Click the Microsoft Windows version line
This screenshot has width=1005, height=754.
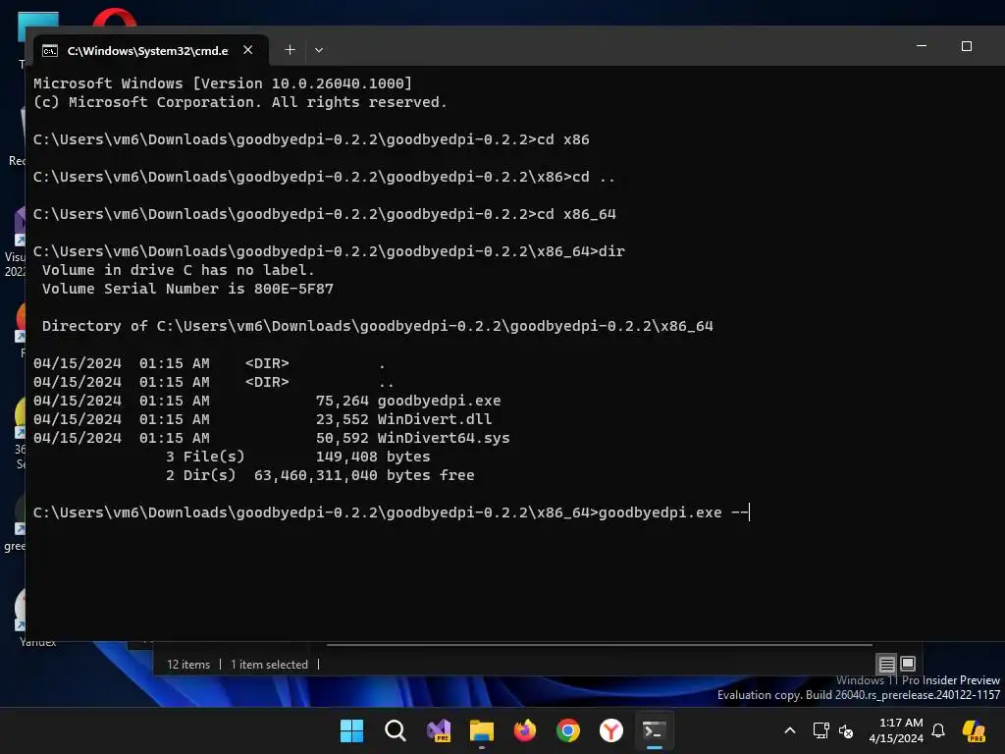coord(223,83)
